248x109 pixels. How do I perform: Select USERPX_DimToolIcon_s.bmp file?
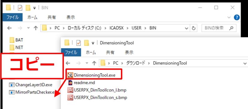pyautogui.click(x=97, y=97)
